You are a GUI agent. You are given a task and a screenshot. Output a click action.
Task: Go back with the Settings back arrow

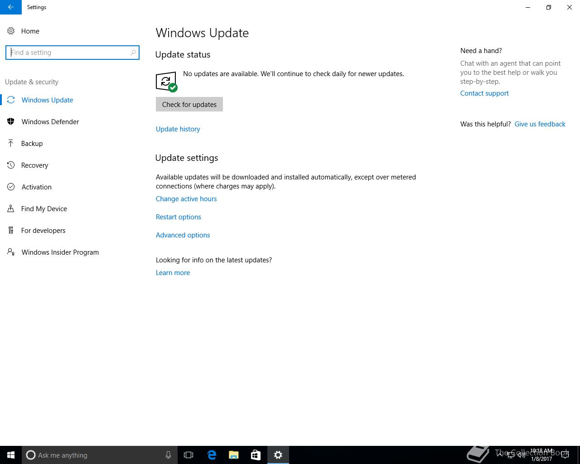point(11,7)
